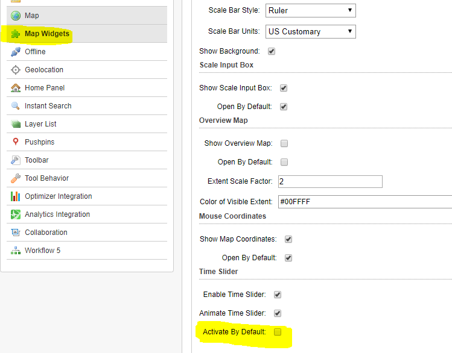Toggle Enable Time Slider checkbox
The image size is (452, 353).
pos(278,295)
